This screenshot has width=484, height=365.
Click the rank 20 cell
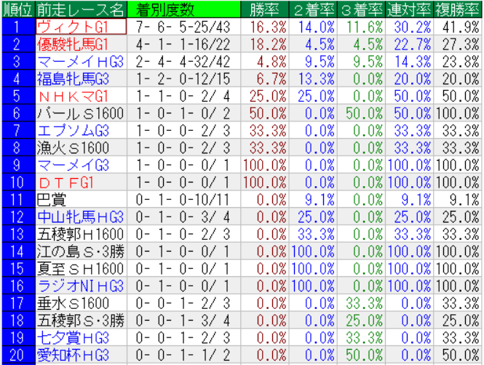click(x=18, y=355)
